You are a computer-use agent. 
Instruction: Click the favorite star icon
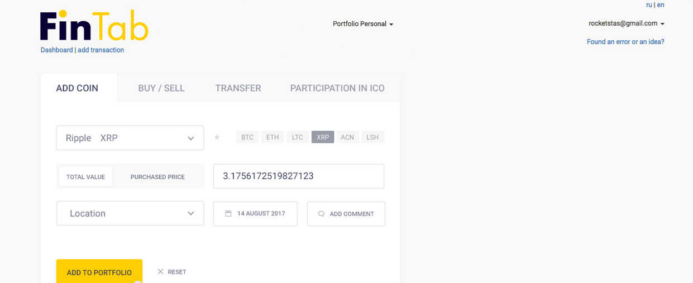point(217,137)
